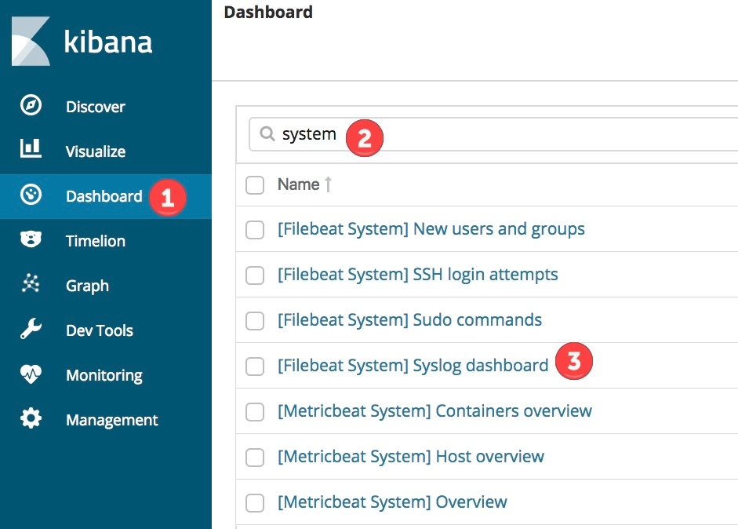
Task: Click the Visualize bar chart icon
Action: 31,148
